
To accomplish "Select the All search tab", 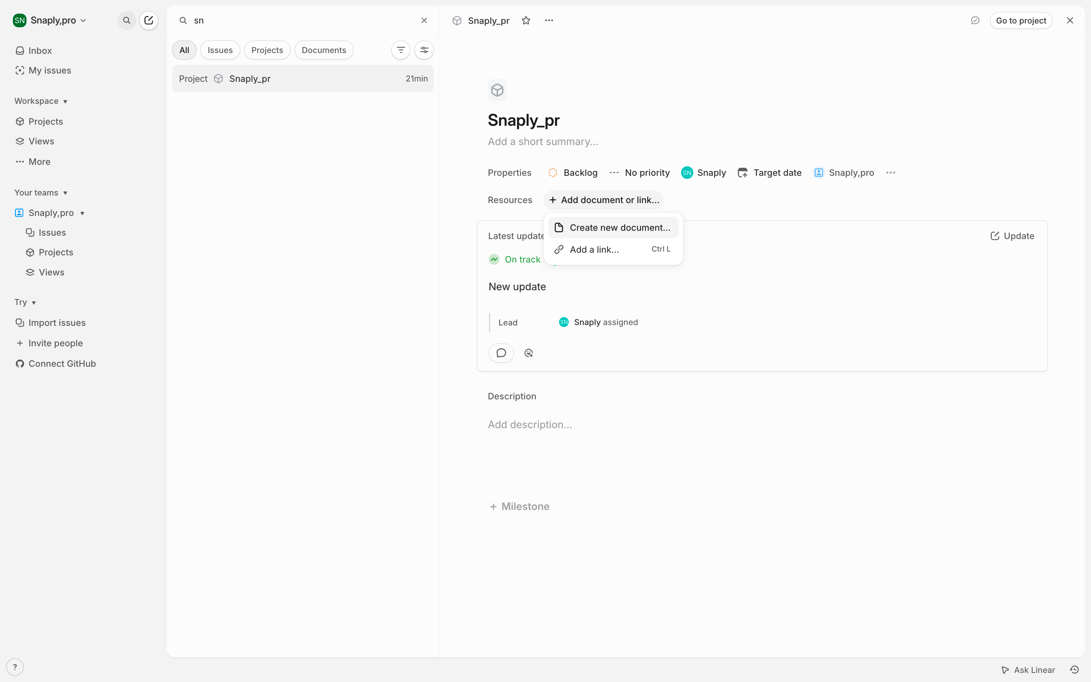I will [x=184, y=50].
